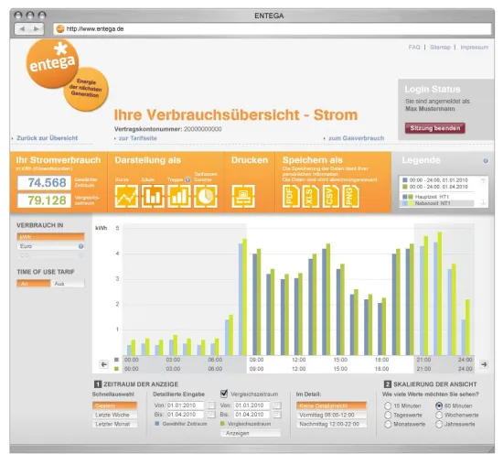Click the Drucken printer icon
503x465 pixels.
tap(243, 196)
